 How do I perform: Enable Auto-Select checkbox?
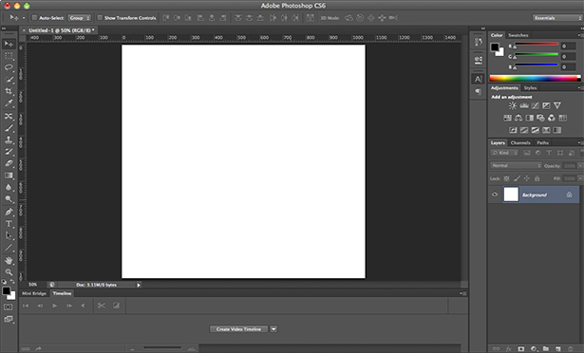coord(34,17)
